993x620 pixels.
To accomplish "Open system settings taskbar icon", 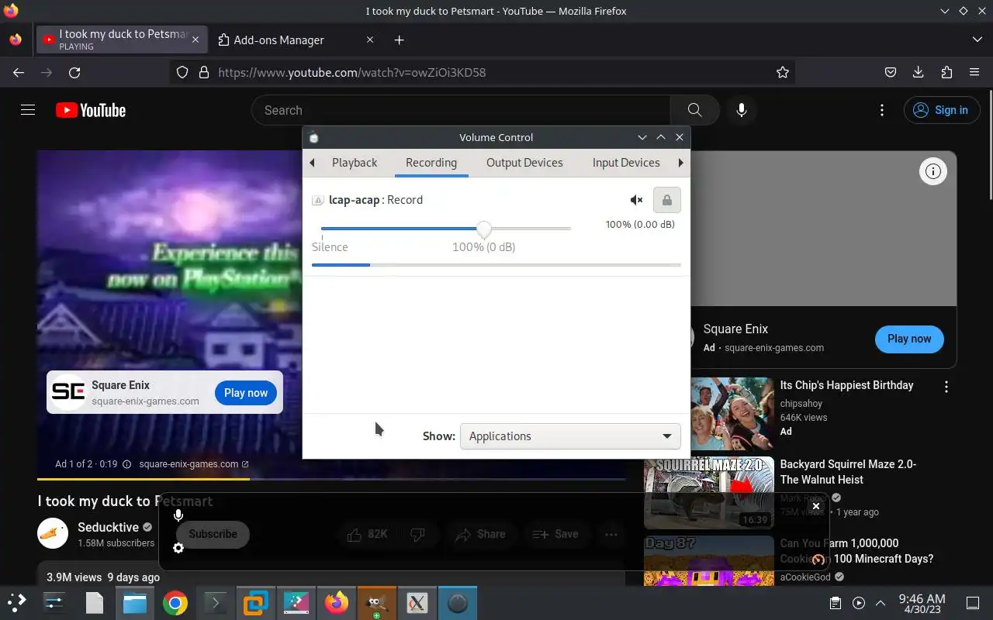I will tap(54, 602).
